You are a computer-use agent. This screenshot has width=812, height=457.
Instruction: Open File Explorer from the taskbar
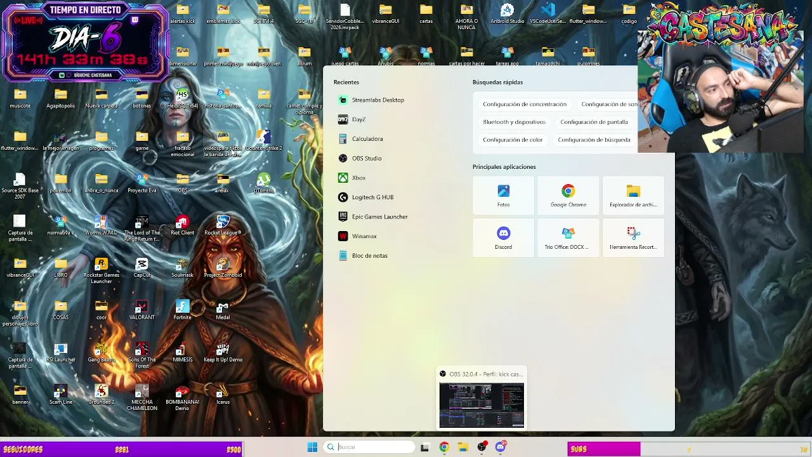pos(463,447)
